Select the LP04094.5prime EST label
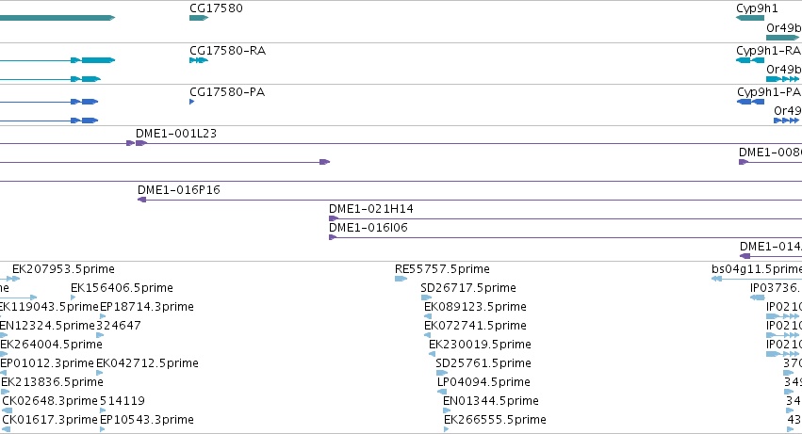The height and width of the screenshot is (434, 802). coord(483,382)
